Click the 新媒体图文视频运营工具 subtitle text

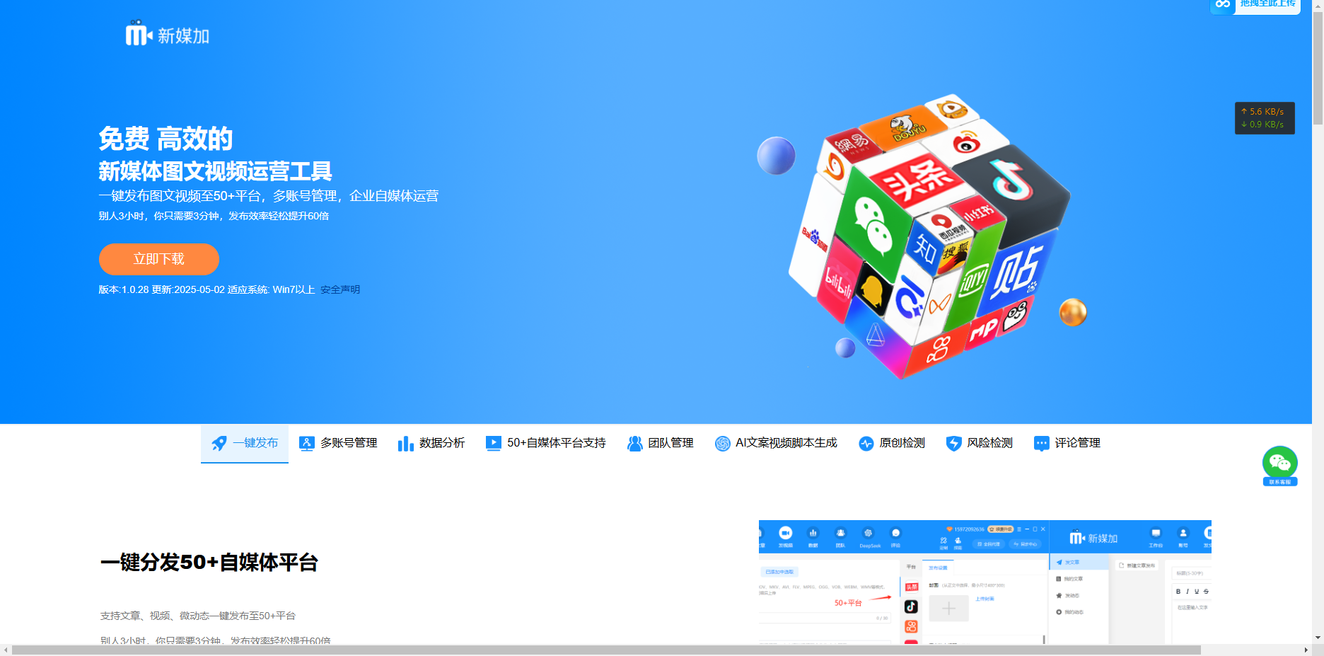[x=215, y=171]
